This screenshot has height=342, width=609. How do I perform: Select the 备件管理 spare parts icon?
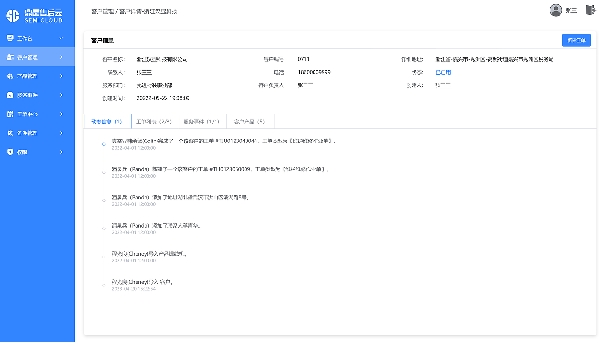point(10,133)
